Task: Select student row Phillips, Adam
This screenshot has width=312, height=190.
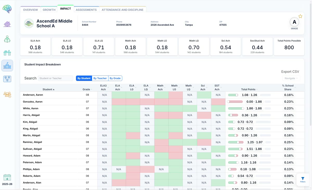Action: [162, 169]
